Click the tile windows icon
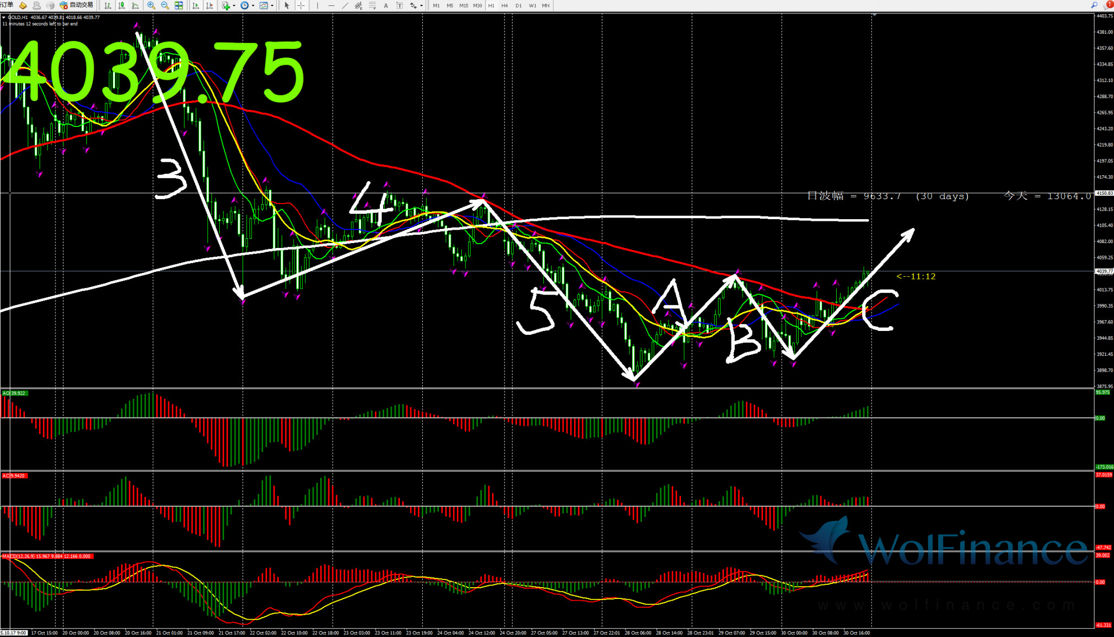This screenshot has height=637, width=1114. (179, 5)
